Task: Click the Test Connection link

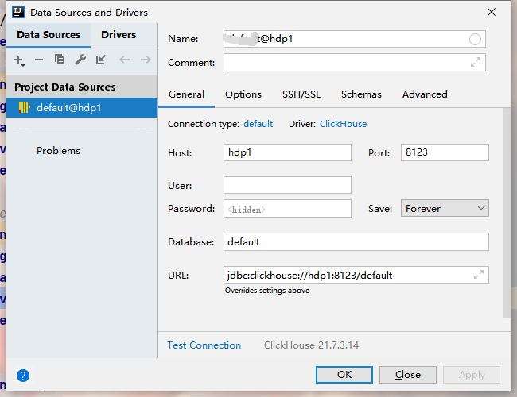Action: pos(204,345)
